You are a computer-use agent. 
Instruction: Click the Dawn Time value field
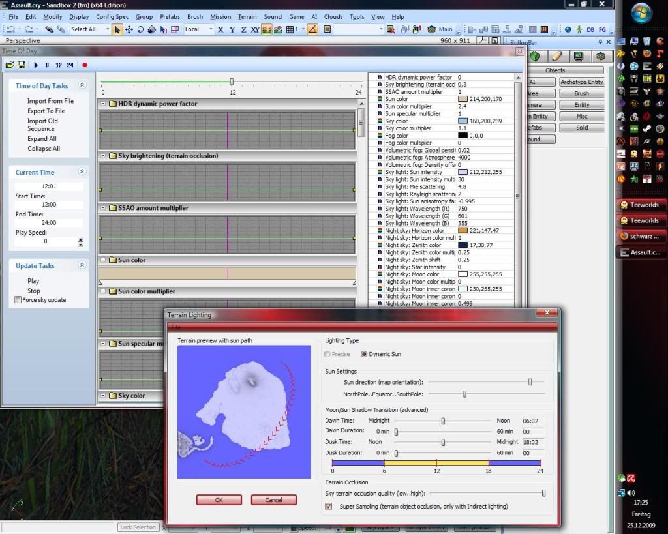[x=533, y=421]
